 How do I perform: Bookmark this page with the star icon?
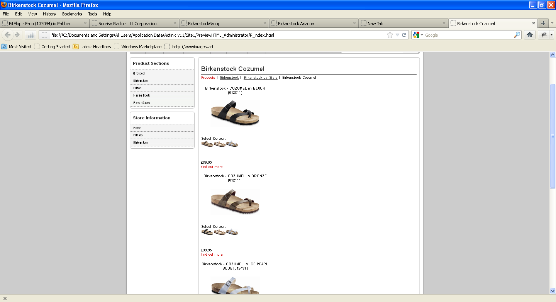pos(390,35)
